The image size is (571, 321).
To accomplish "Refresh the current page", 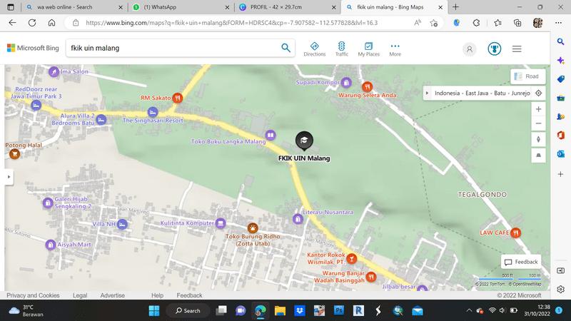I will coord(32,23).
